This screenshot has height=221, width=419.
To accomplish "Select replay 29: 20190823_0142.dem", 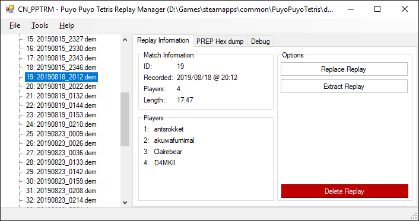I will pyautogui.click(x=61, y=172).
